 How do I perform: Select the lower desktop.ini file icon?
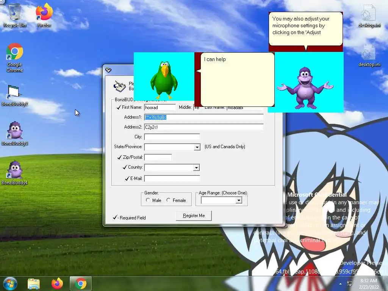(x=369, y=55)
